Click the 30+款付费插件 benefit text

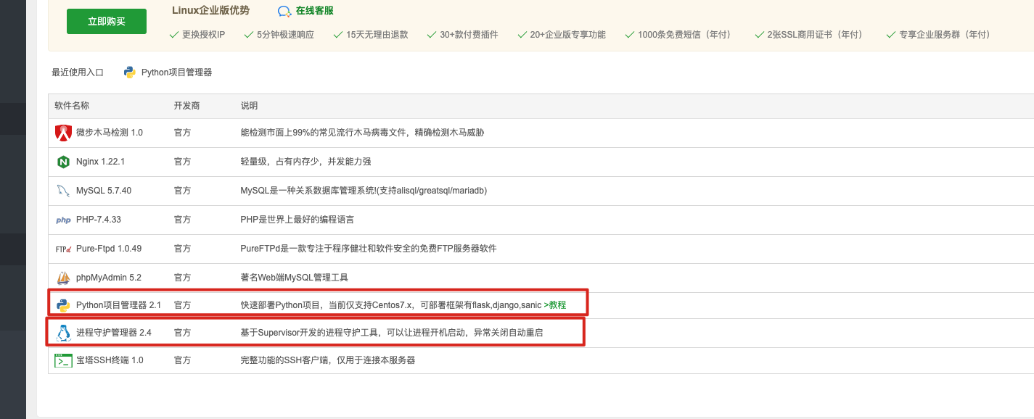(469, 35)
